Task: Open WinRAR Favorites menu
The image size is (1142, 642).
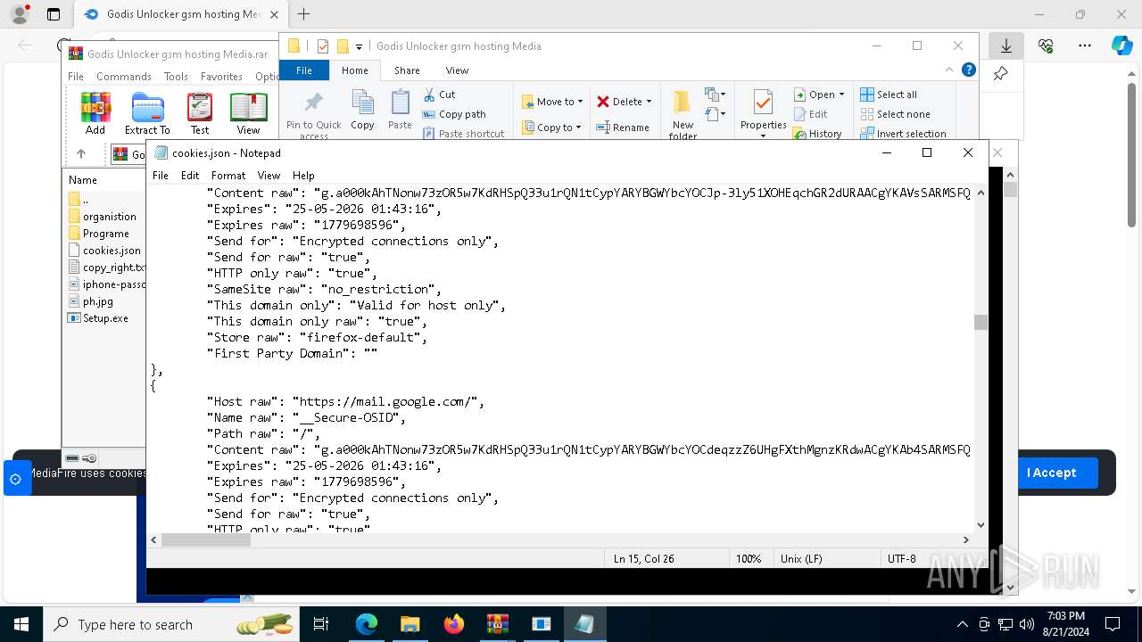Action: tap(221, 77)
